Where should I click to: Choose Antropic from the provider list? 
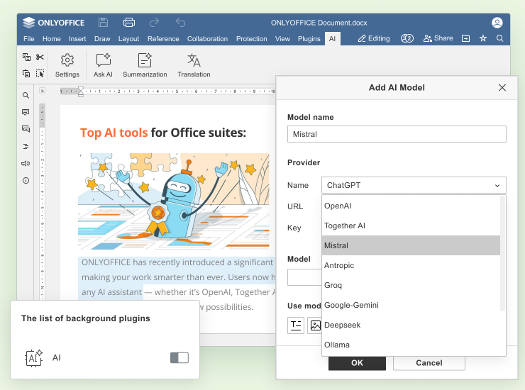[411, 265]
